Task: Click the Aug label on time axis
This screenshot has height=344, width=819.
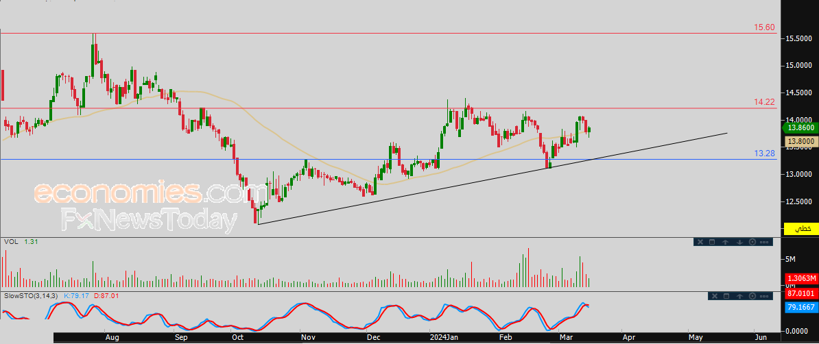Action: pos(112,338)
